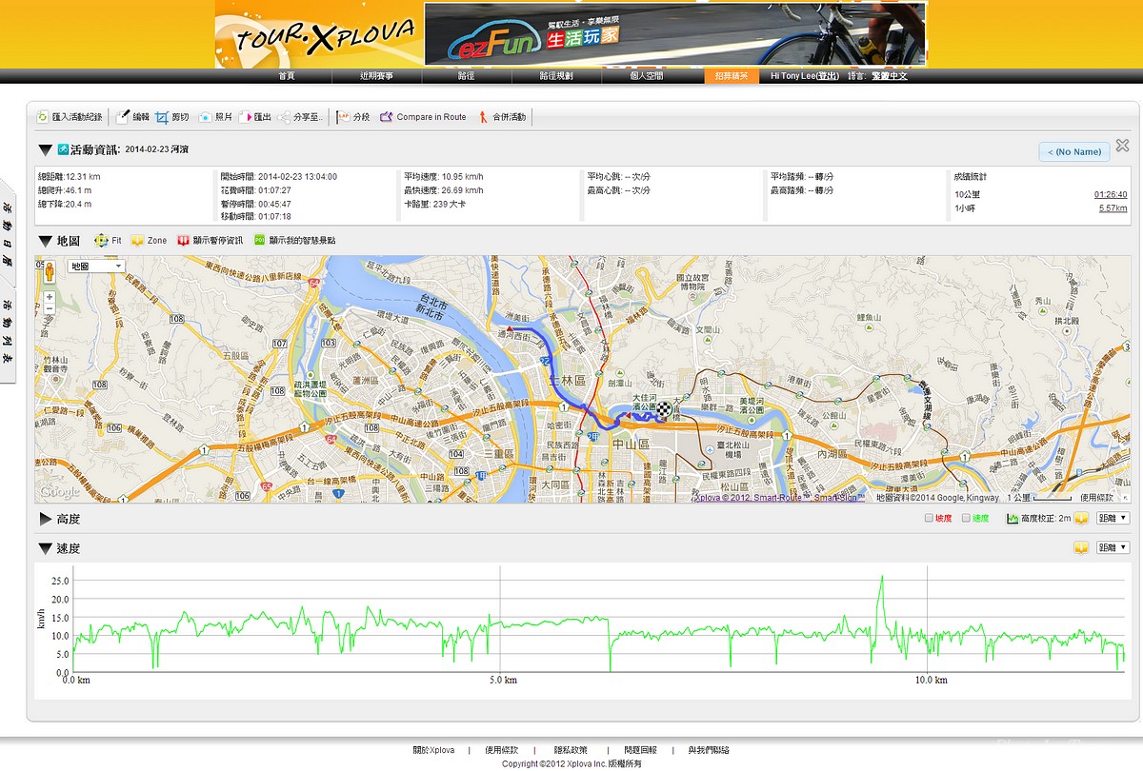This screenshot has height=771, width=1143.
Task: Click the 分享至 share icon
Action: pos(284,117)
